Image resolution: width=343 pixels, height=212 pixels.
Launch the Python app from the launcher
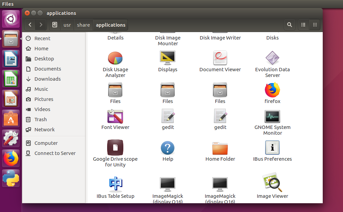pyautogui.click(x=11, y=178)
